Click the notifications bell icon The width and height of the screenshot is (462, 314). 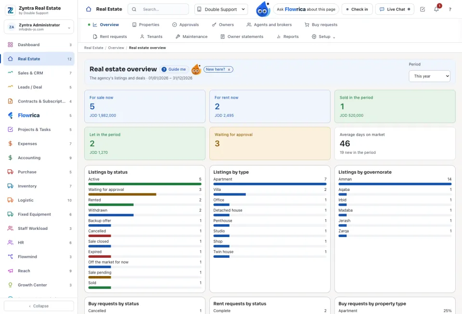[x=436, y=9]
